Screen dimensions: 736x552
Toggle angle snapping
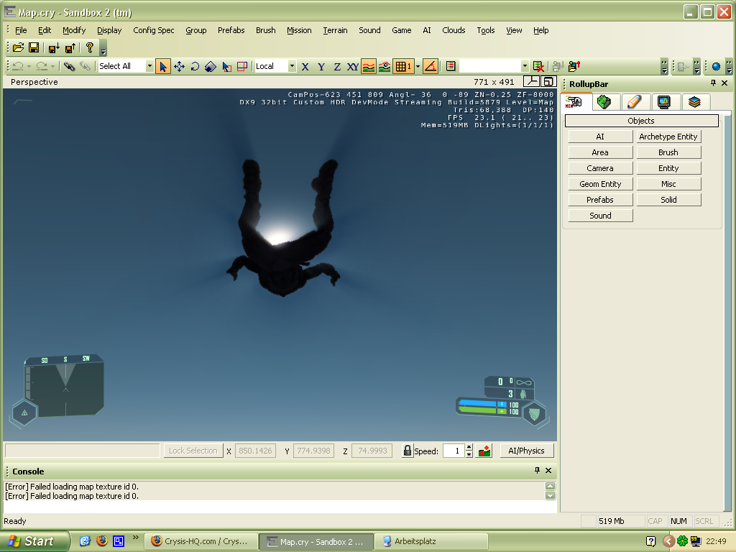coord(430,66)
